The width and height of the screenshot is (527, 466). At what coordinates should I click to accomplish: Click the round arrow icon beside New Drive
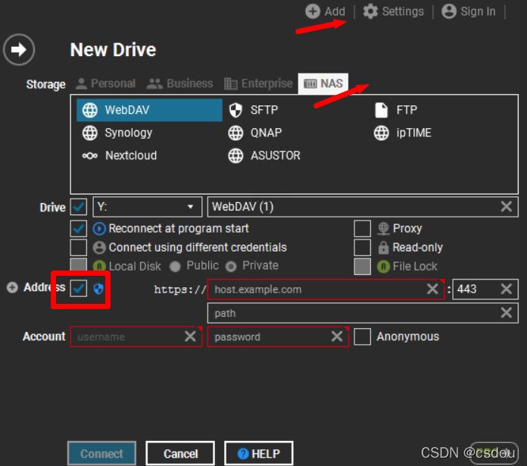coord(19,49)
